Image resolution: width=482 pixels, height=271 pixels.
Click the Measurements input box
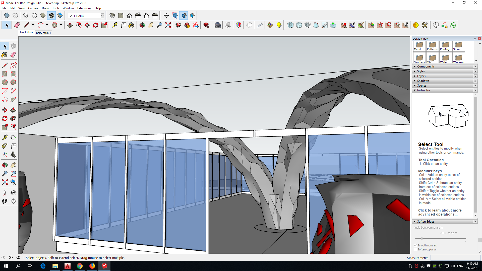pyautogui.click(x=455, y=258)
